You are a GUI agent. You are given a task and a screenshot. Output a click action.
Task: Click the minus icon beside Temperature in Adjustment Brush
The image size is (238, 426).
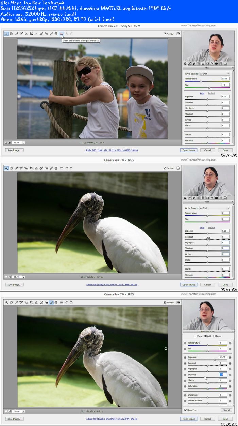185,343
